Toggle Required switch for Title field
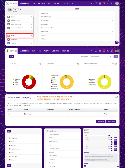Viewport: 125px width, 168px height. pos(112,148)
